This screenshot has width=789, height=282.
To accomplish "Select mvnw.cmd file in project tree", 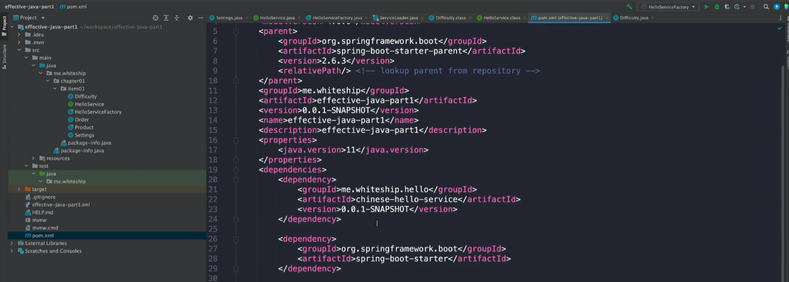I will (45, 228).
